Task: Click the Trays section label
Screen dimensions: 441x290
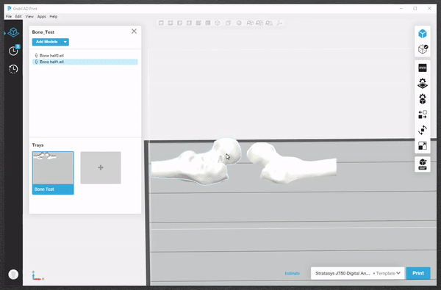Action: (x=37, y=145)
